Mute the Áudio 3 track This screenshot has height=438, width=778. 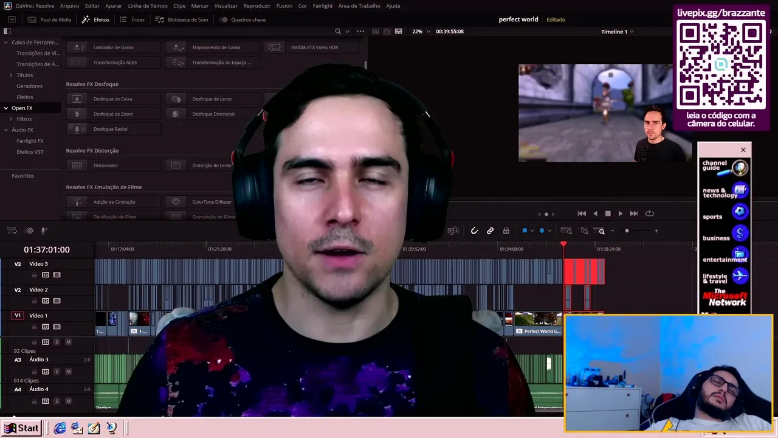coord(68,371)
